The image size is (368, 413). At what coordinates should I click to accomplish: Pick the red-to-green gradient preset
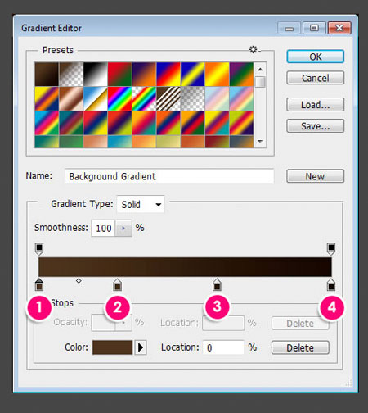point(119,74)
